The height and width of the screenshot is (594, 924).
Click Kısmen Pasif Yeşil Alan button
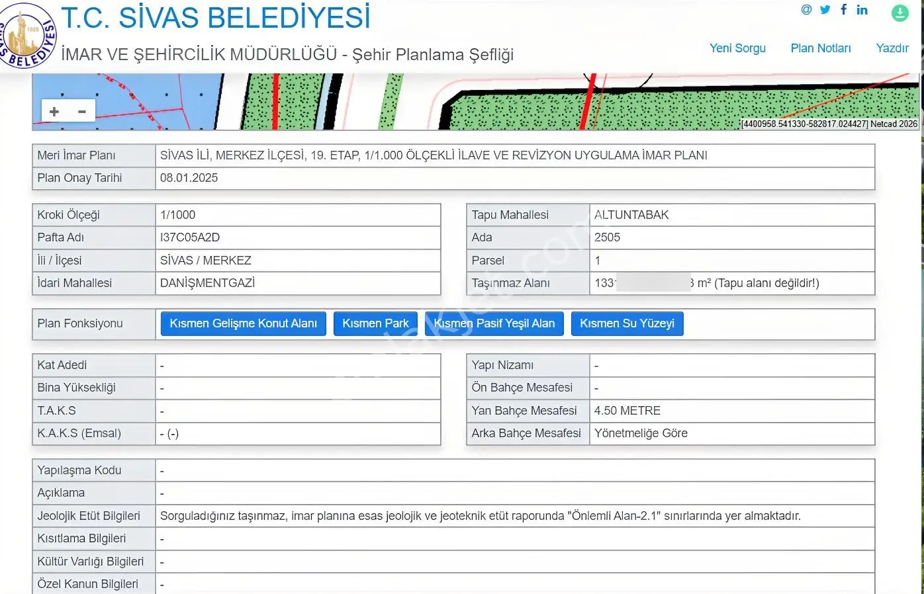tap(494, 323)
